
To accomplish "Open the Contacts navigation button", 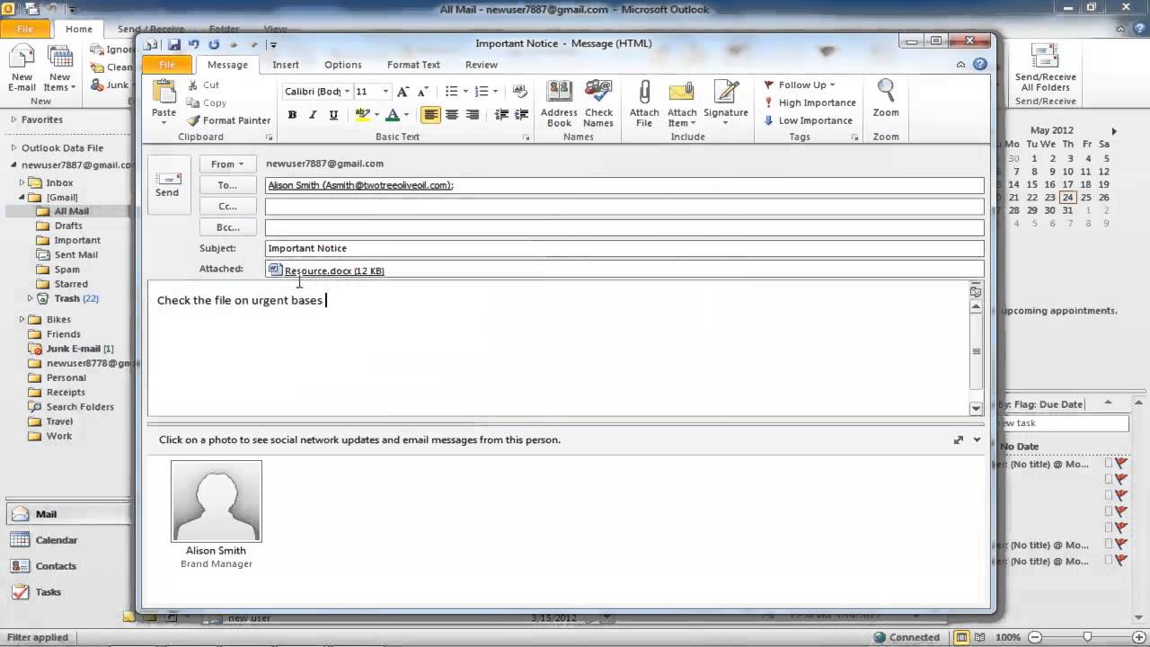I will pyautogui.click(x=67, y=566).
